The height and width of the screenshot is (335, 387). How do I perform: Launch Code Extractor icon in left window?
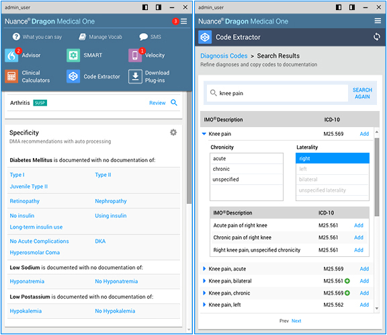click(73, 76)
